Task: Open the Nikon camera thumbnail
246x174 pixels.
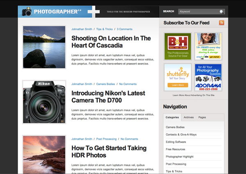Action: click(44, 101)
